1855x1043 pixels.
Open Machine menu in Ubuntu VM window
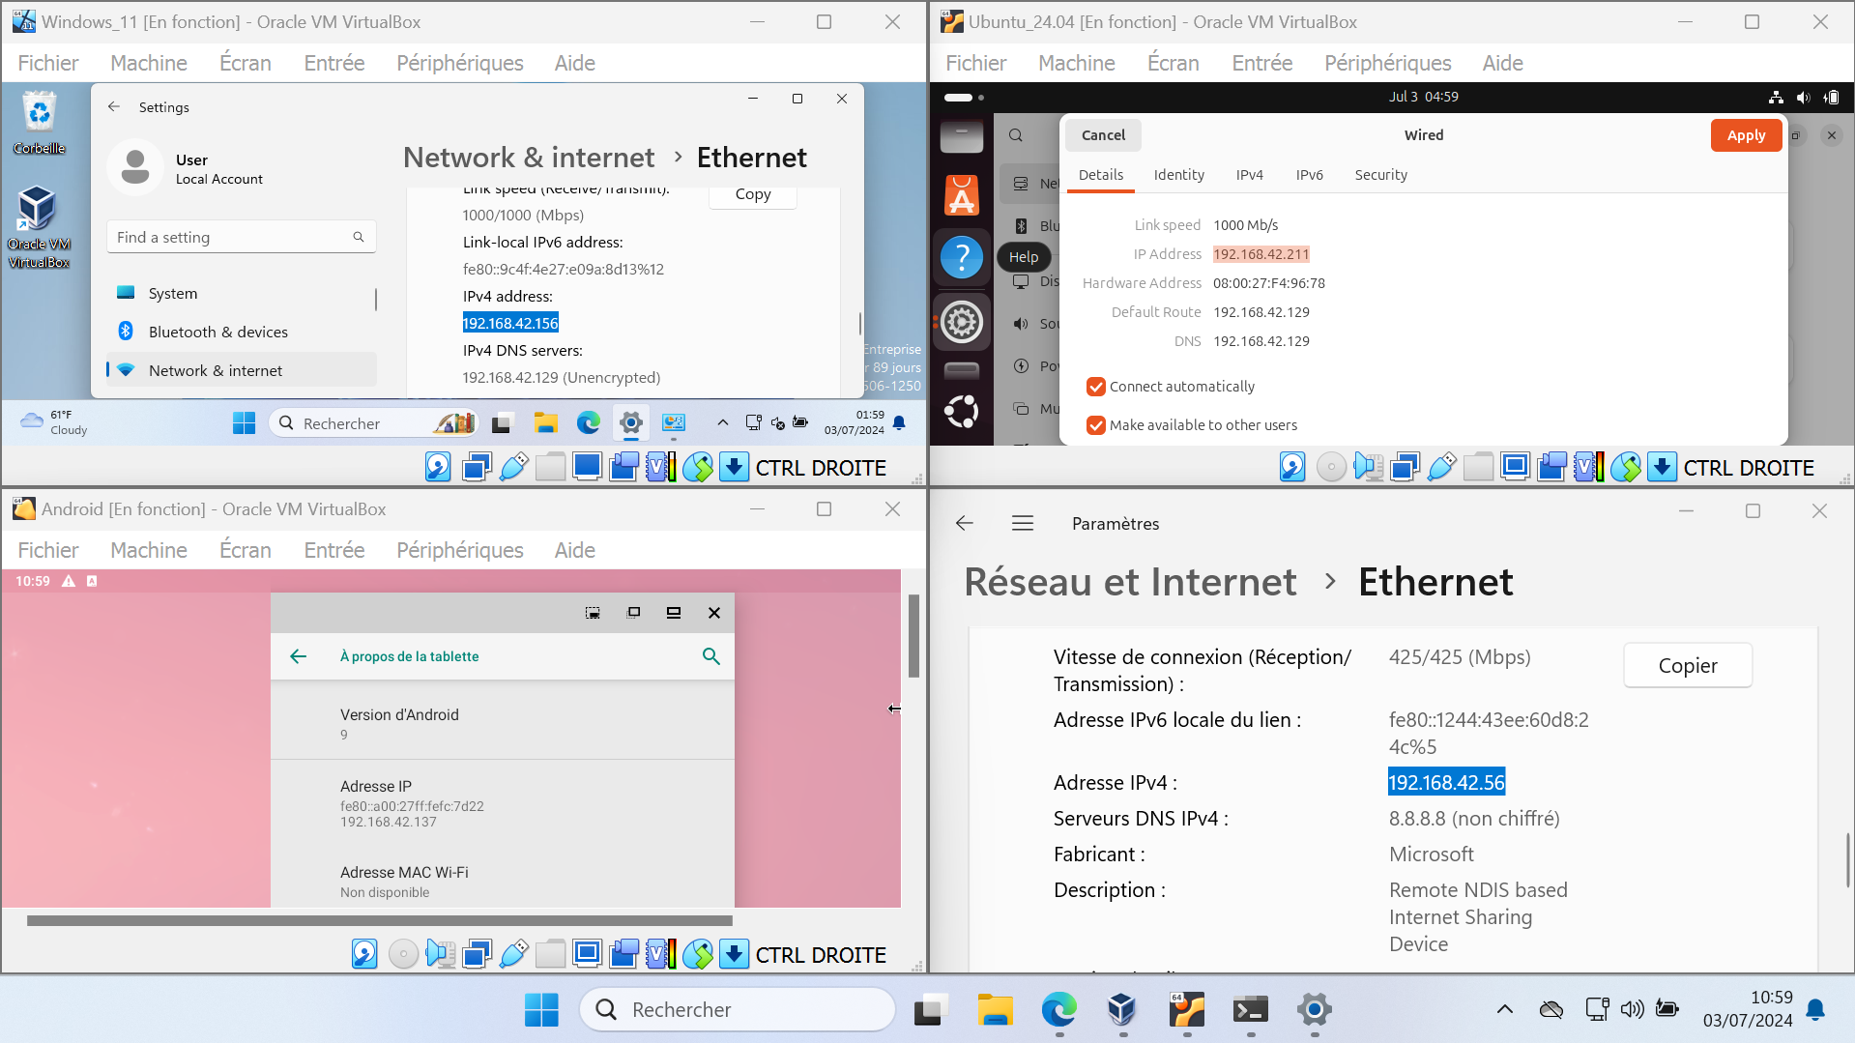click(1076, 64)
